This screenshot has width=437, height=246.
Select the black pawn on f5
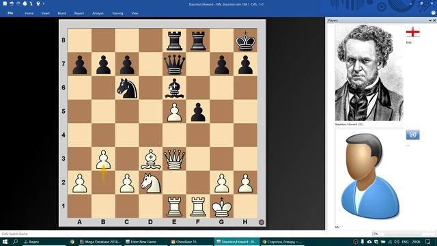(198, 111)
